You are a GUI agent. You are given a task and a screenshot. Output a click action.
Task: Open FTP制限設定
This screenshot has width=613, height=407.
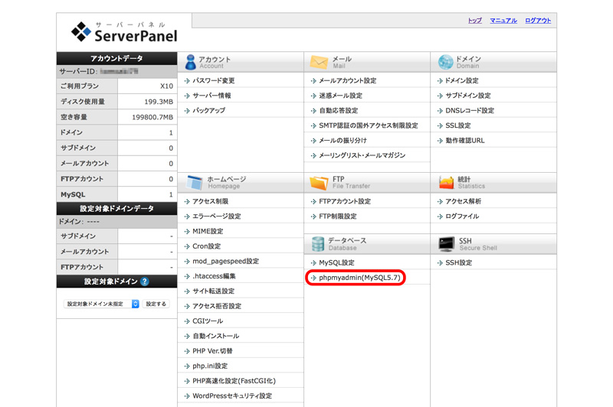point(338,217)
